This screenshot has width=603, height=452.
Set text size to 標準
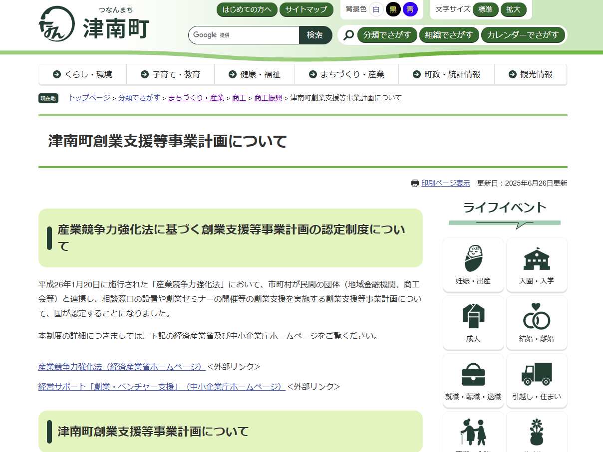pos(485,9)
